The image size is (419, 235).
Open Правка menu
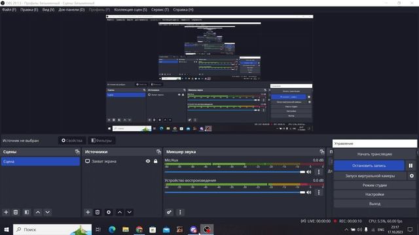pos(29,10)
